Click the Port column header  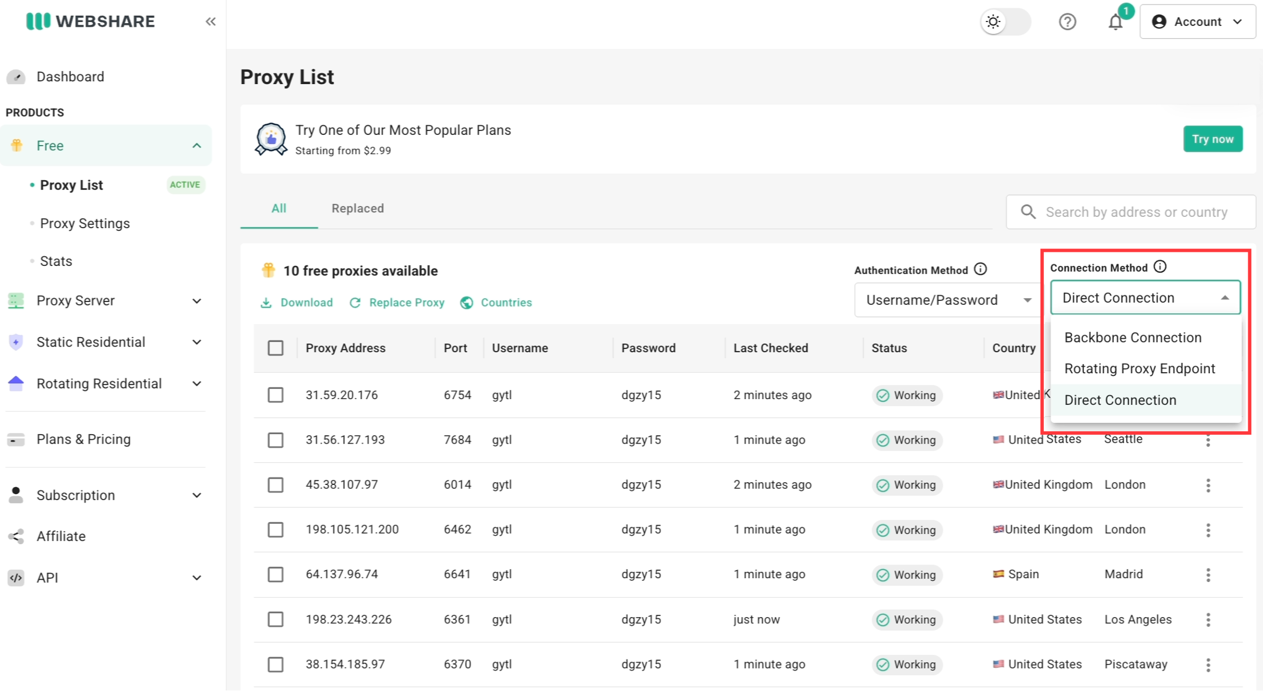[x=455, y=348]
